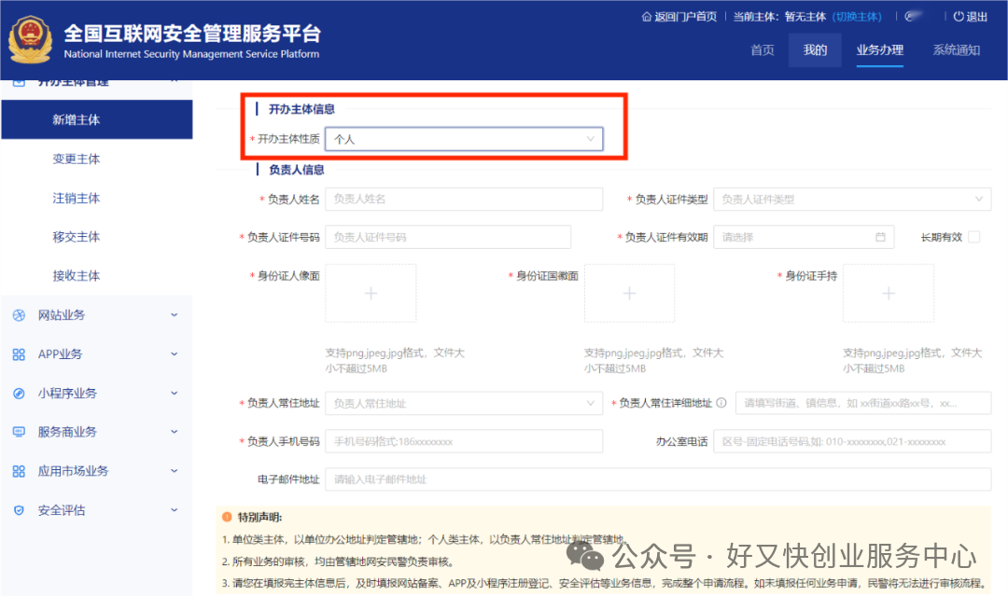Click the 特别声明 heading text
The height and width of the screenshot is (596, 1008).
coord(259,517)
